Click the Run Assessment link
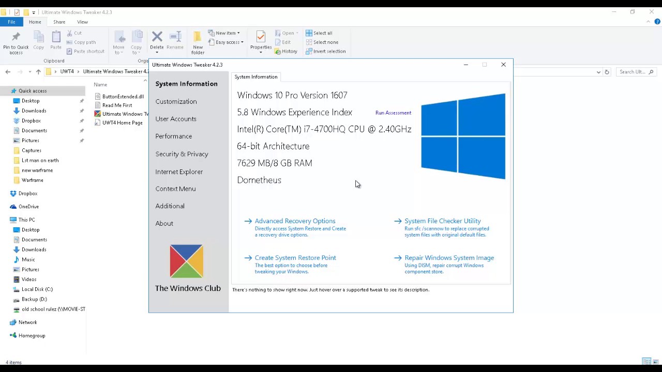Viewport: 662px width, 372px height. click(x=393, y=113)
